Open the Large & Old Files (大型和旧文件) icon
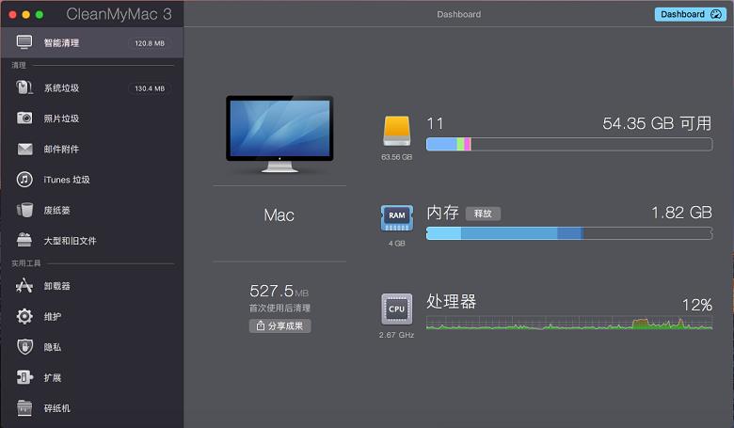 [24, 240]
